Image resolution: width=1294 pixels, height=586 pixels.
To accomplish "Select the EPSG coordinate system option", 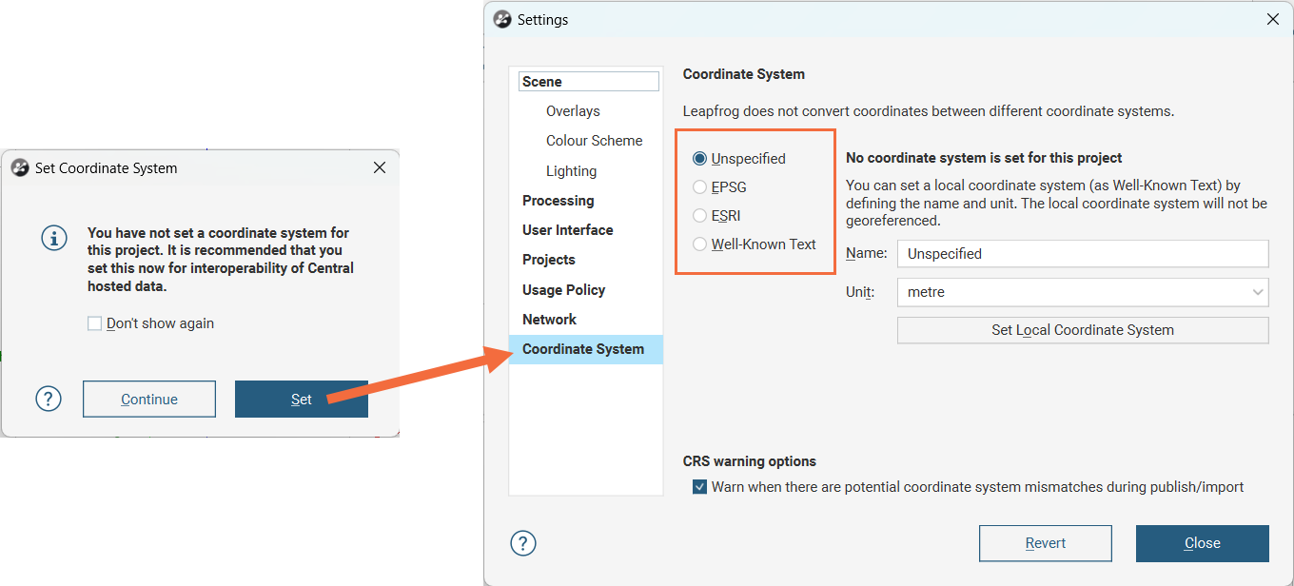I will [700, 187].
